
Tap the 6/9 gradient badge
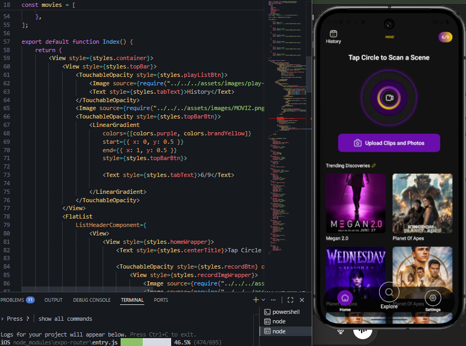pos(445,37)
